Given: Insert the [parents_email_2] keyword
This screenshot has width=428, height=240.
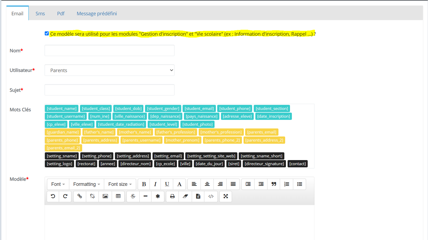Looking at the screenshot, I should point(63,148).
